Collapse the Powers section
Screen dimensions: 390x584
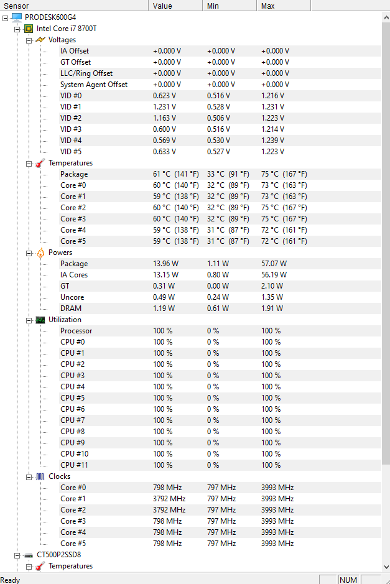click(29, 253)
